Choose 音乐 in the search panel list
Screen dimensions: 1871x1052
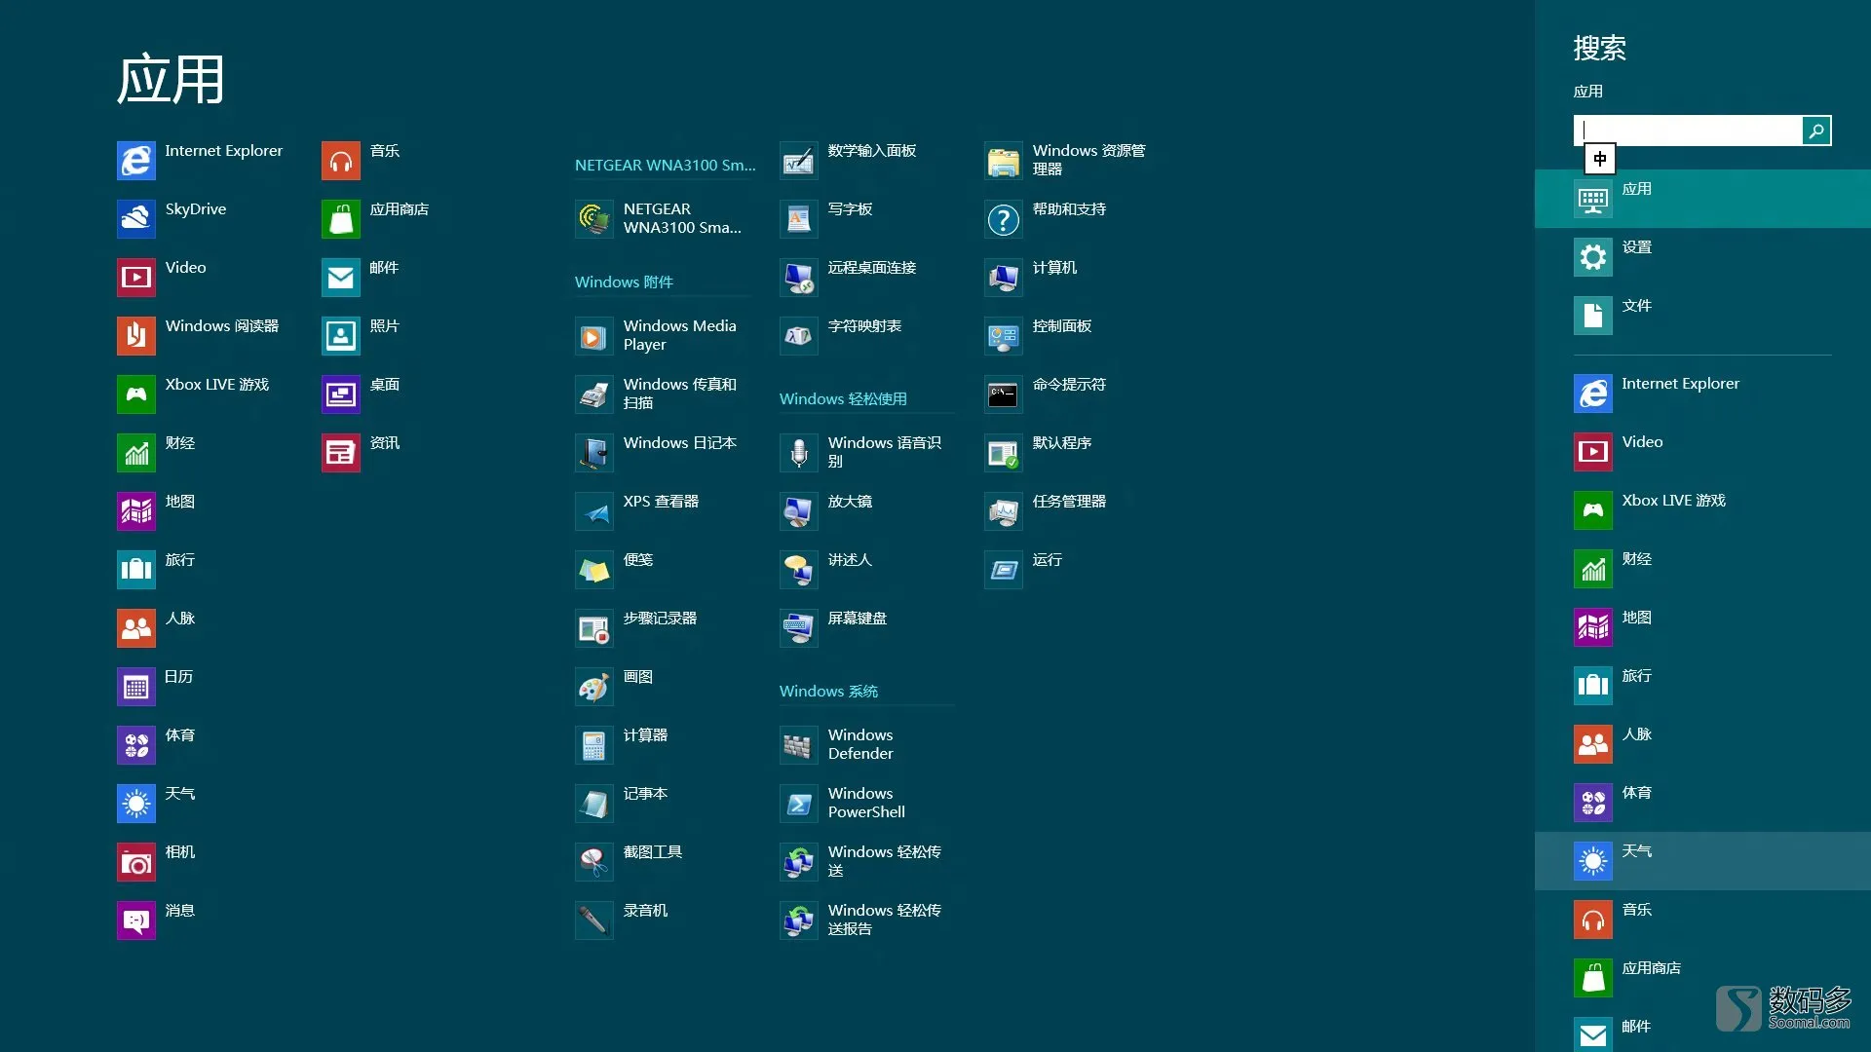(1702, 920)
